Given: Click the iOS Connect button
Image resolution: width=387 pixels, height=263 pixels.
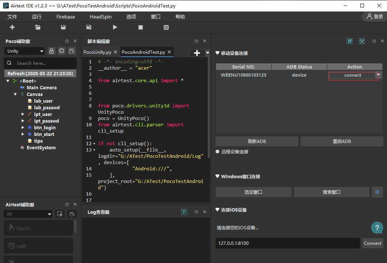Looking at the screenshot, I should click(x=373, y=243).
